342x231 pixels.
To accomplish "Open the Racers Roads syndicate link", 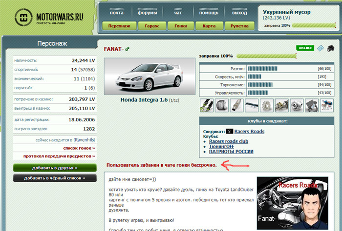I will pos(249,132).
